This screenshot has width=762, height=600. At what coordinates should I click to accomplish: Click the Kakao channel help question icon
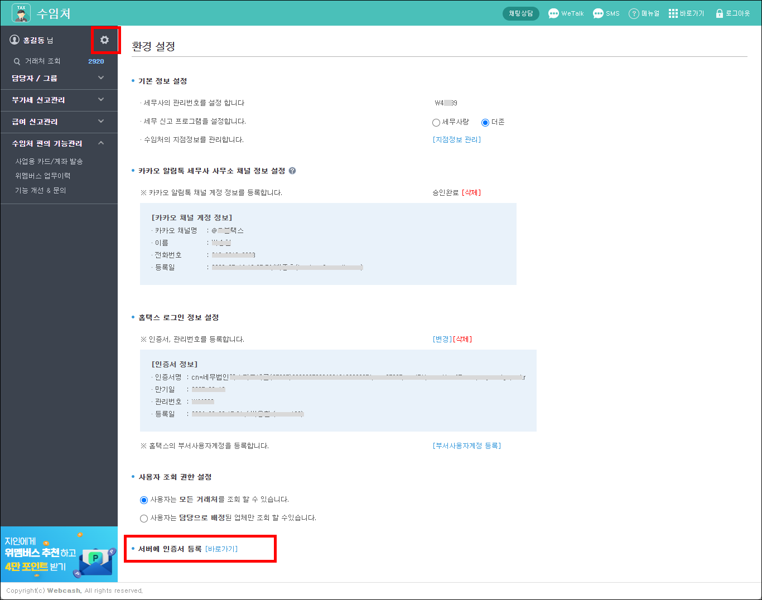pyautogui.click(x=292, y=171)
